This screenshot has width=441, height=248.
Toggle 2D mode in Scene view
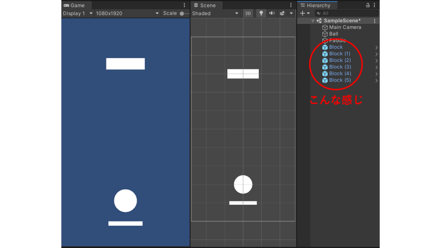tap(248, 13)
